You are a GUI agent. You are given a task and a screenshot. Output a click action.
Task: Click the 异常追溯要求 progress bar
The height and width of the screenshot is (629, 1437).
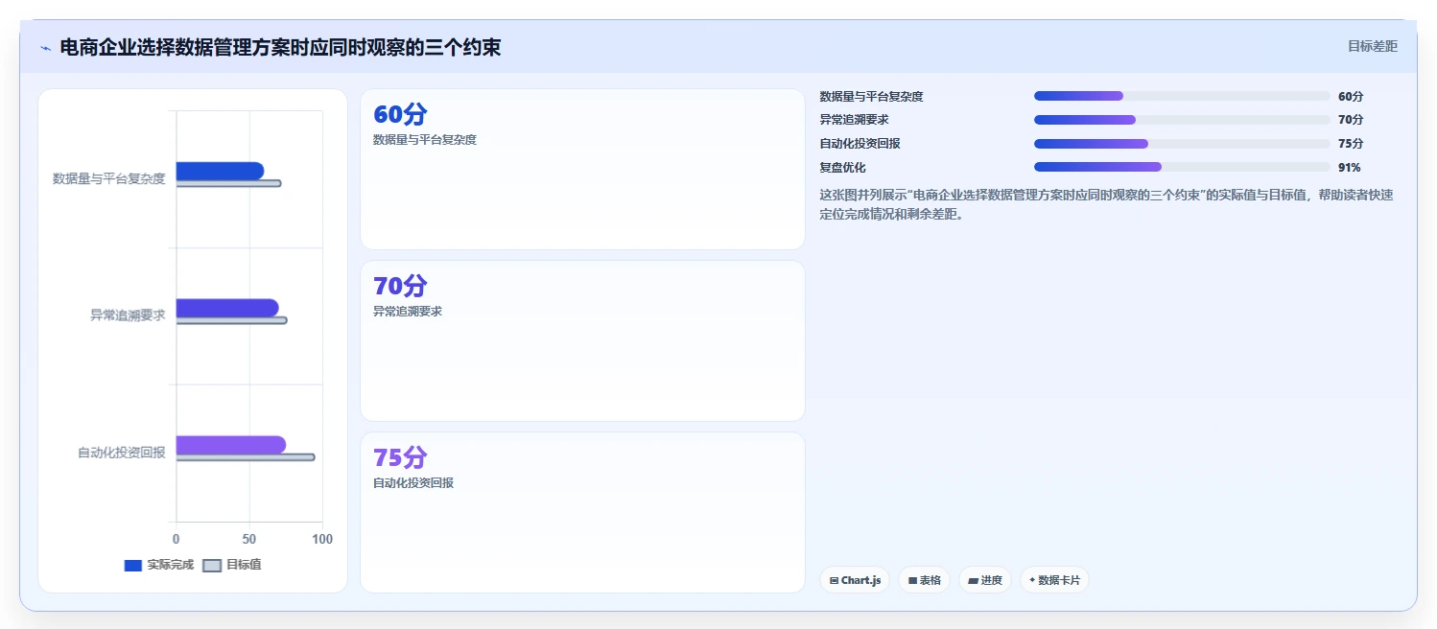pos(1182,120)
